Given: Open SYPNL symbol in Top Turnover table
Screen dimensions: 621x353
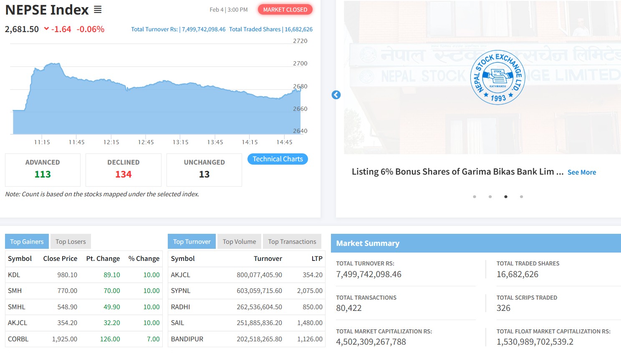Looking at the screenshot, I should [x=180, y=291].
